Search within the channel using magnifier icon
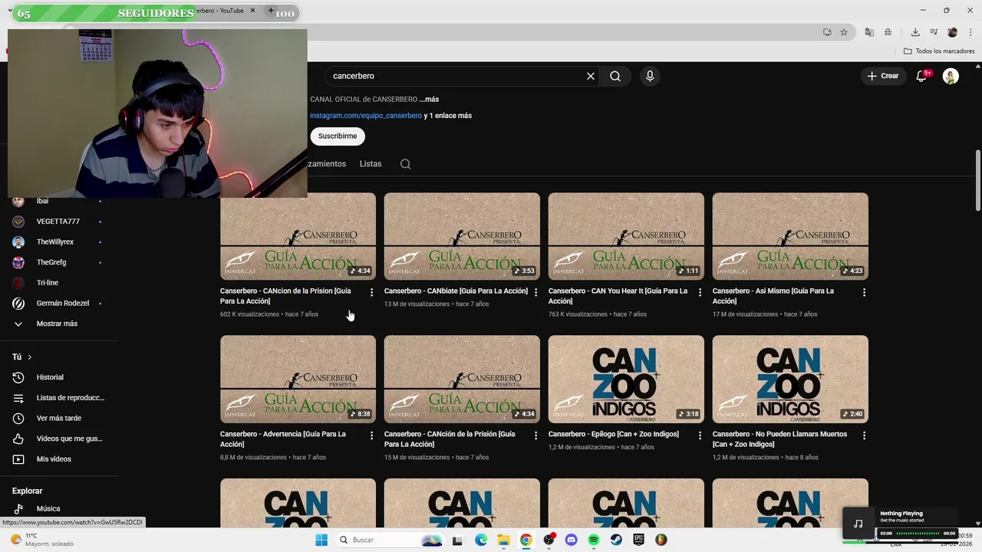 pos(406,164)
